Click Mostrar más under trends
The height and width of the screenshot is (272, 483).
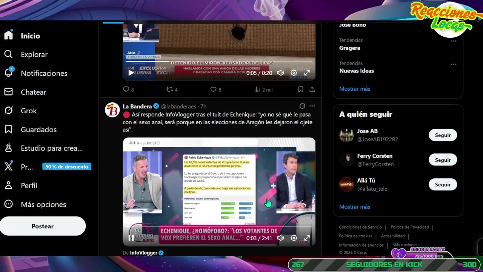coord(355,89)
